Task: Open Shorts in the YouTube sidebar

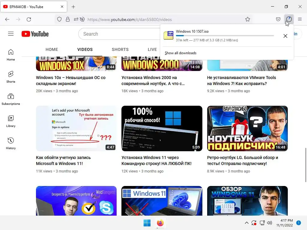Action: pyautogui.click(x=11, y=77)
